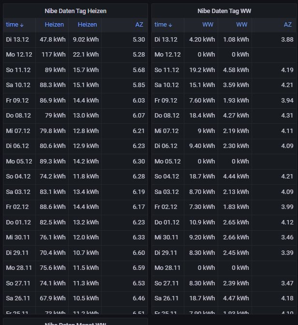Select the '15.7 kWh' cell
Screen dimensions: 298x325
click(86, 70)
